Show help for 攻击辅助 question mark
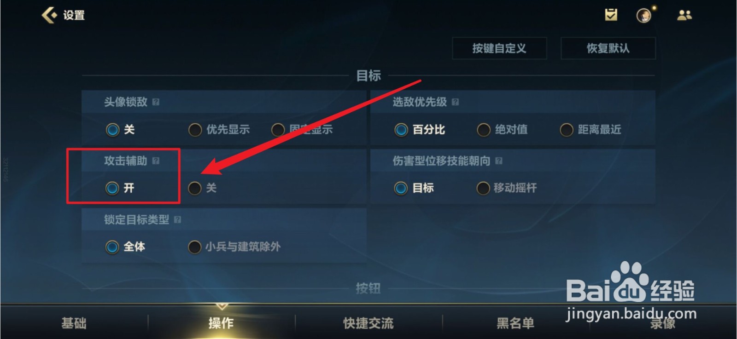Image resolution: width=737 pixels, height=339 pixels. [156, 161]
